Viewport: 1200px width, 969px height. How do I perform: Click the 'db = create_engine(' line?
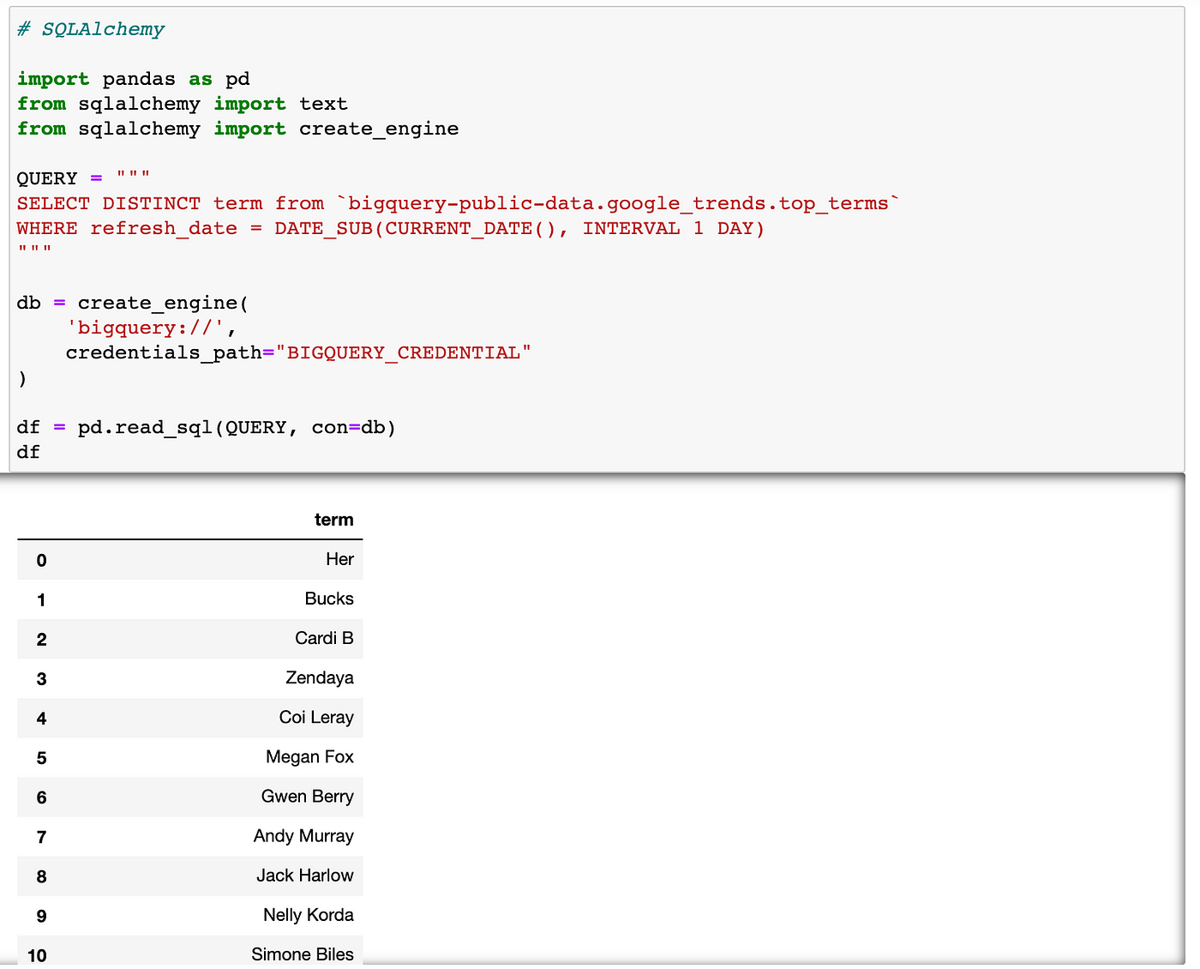[x=133, y=303]
